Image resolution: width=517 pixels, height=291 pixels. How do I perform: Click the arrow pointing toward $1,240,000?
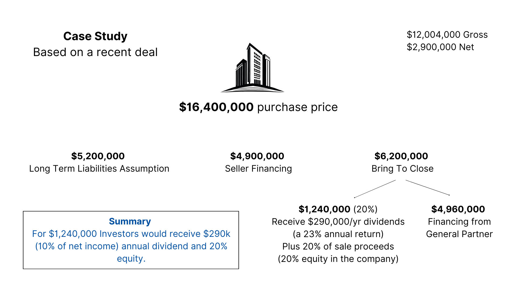click(375, 189)
